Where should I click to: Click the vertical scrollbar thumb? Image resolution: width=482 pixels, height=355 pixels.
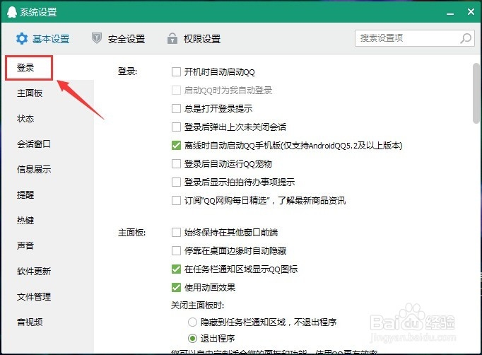coord(476,93)
